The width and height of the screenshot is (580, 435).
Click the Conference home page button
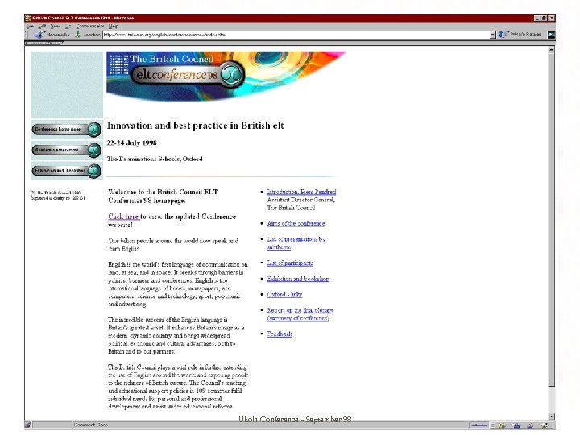pyautogui.click(x=67, y=129)
